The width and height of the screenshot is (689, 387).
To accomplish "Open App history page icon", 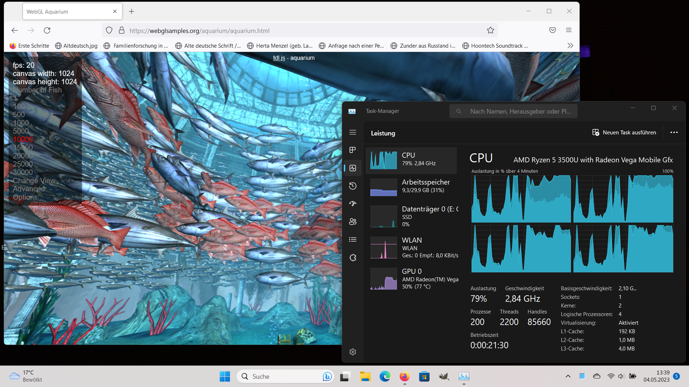I will pyautogui.click(x=353, y=186).
